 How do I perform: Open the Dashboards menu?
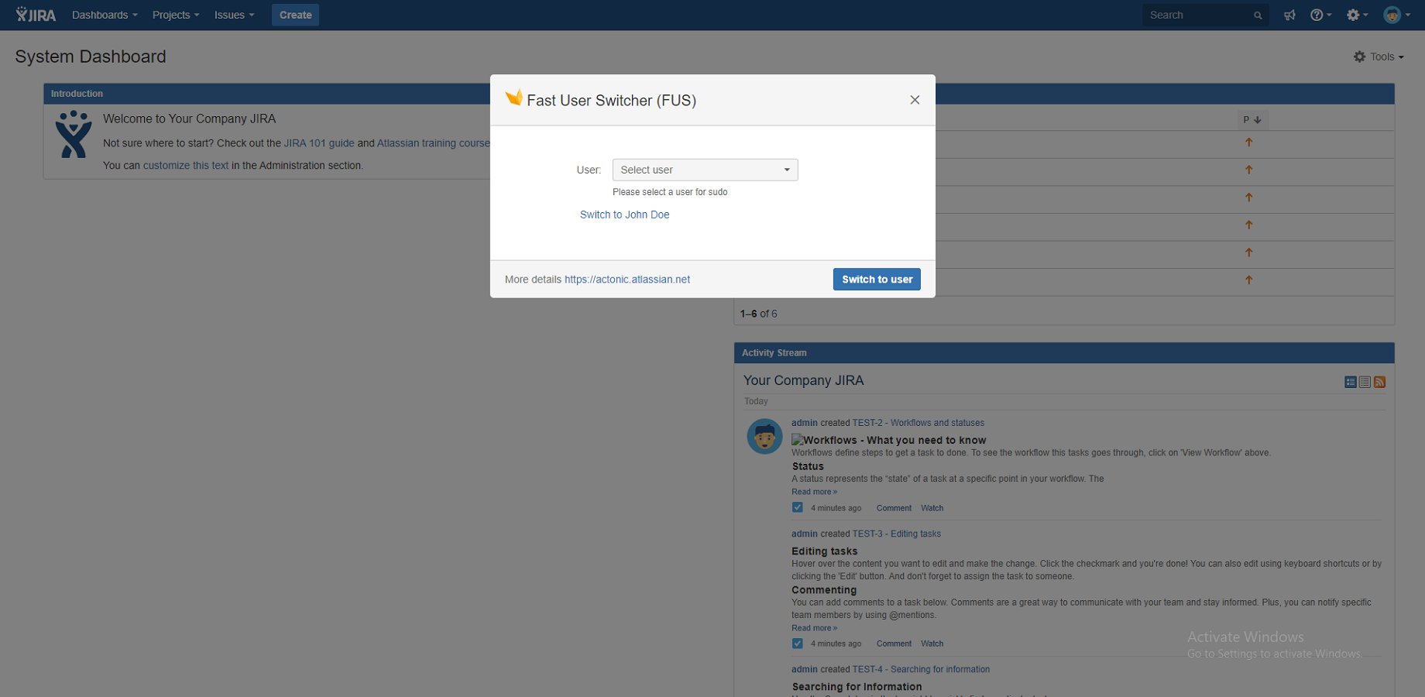click(105, 15)
